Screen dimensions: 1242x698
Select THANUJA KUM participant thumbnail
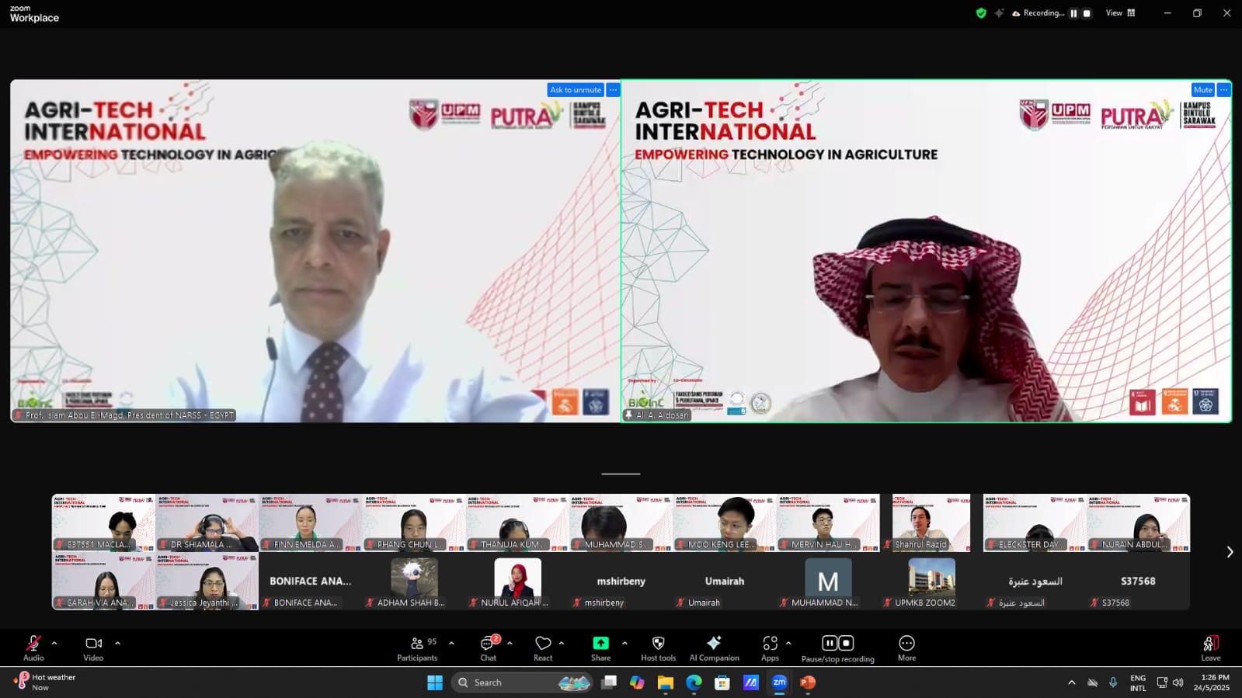pyautogui.click(x=517, y=523)
